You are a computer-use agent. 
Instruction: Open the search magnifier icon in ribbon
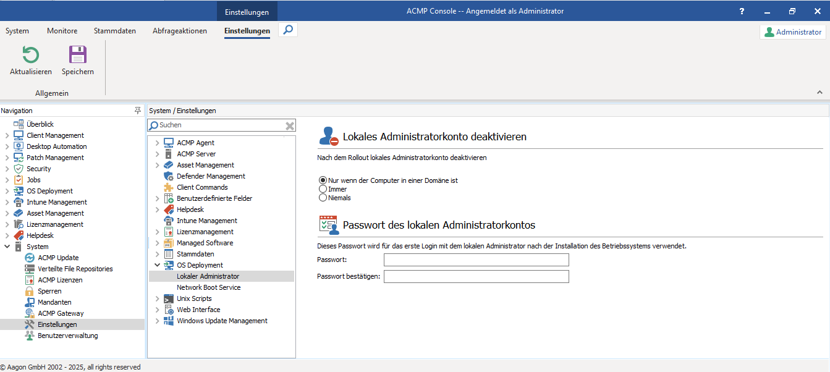(x=287, y=28)
